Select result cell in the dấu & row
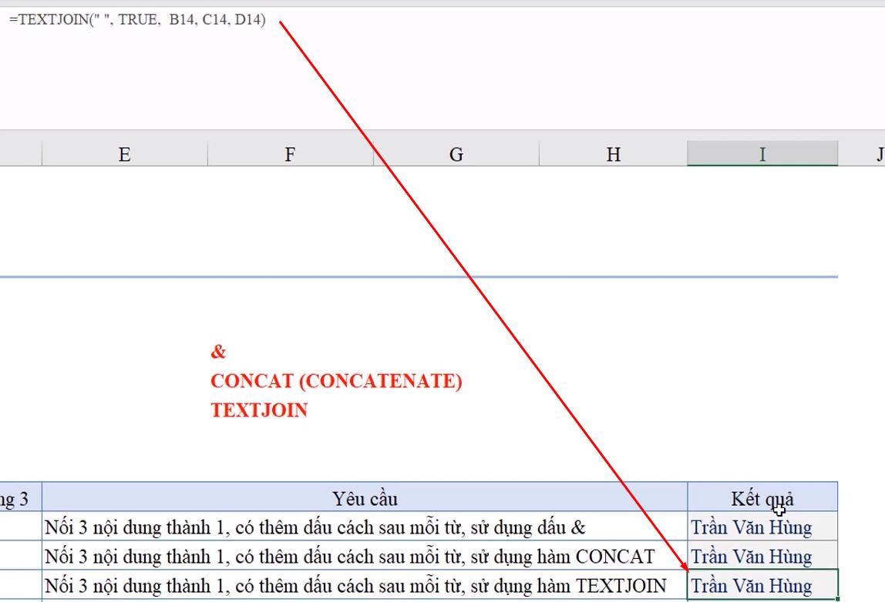This screenshot has width=885, height=602. (x=762, y=527)
